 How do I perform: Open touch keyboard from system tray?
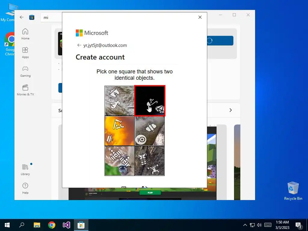click(268, 225)
